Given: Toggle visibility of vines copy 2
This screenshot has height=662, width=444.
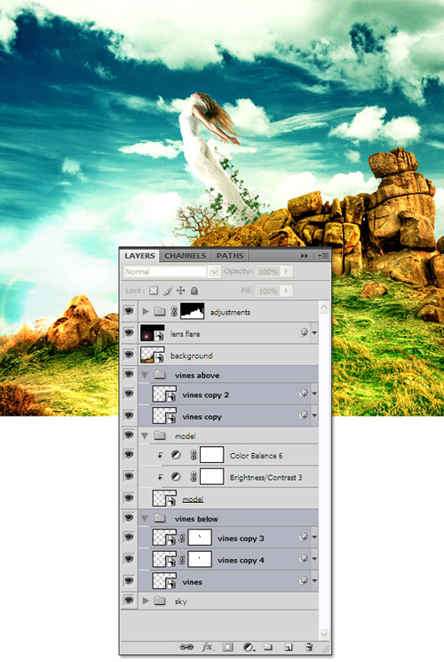Looking at the screenshot, I should 129,394.
